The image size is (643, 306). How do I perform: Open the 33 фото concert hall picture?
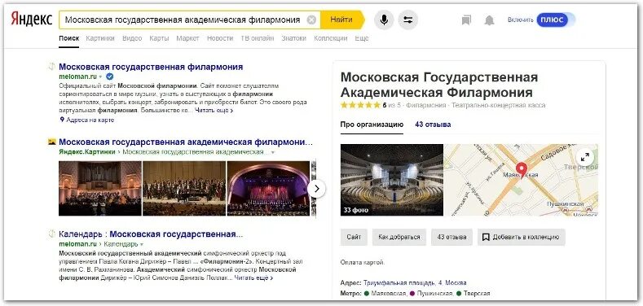click(392, 180)
